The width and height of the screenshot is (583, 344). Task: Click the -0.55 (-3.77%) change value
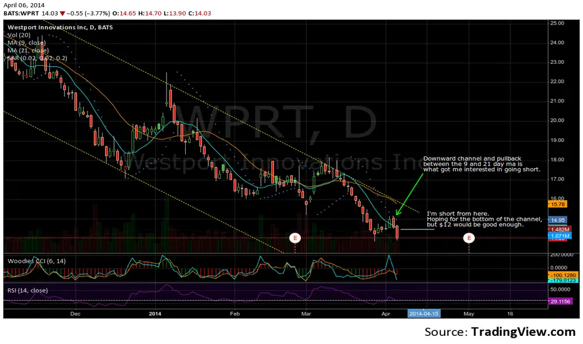pyautogui.click(x=88, y=13)
